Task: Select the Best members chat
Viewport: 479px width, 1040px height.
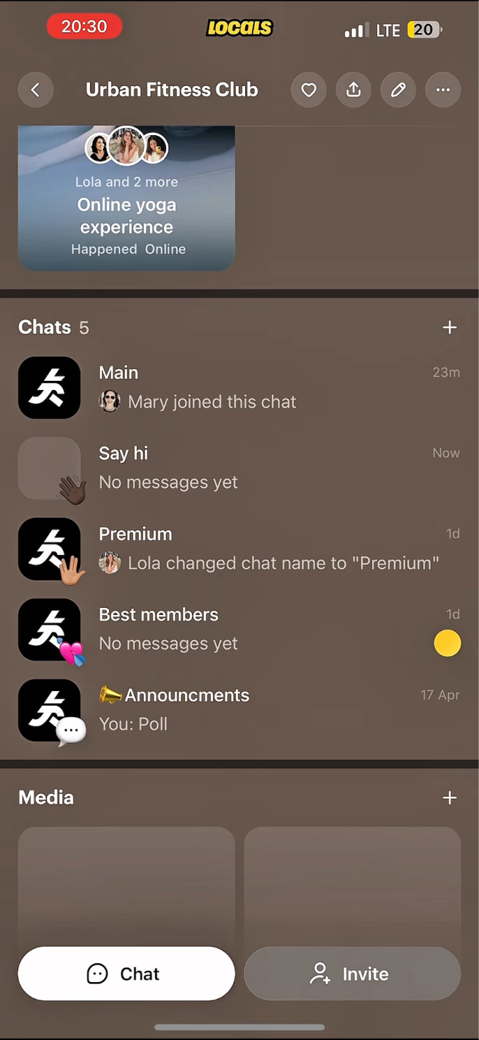Action: coord(239,629)
